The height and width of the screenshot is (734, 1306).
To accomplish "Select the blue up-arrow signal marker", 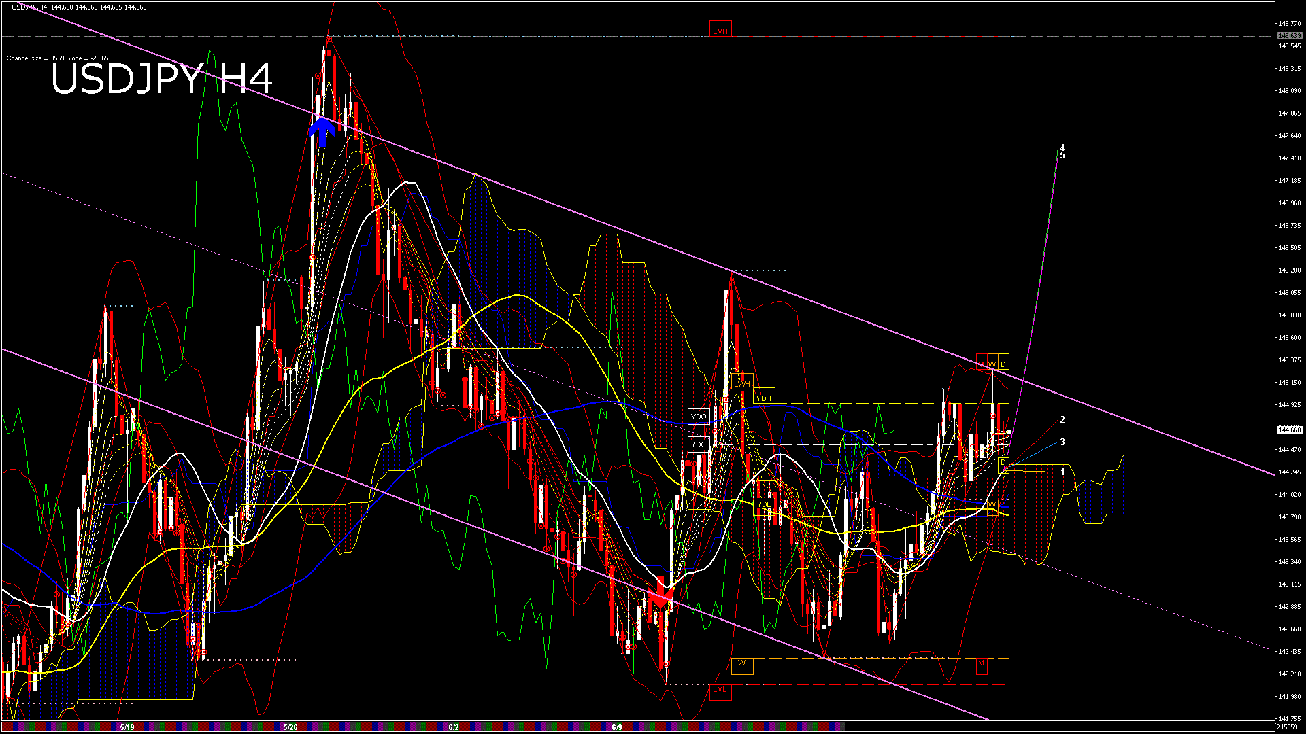I will point(322,133).
